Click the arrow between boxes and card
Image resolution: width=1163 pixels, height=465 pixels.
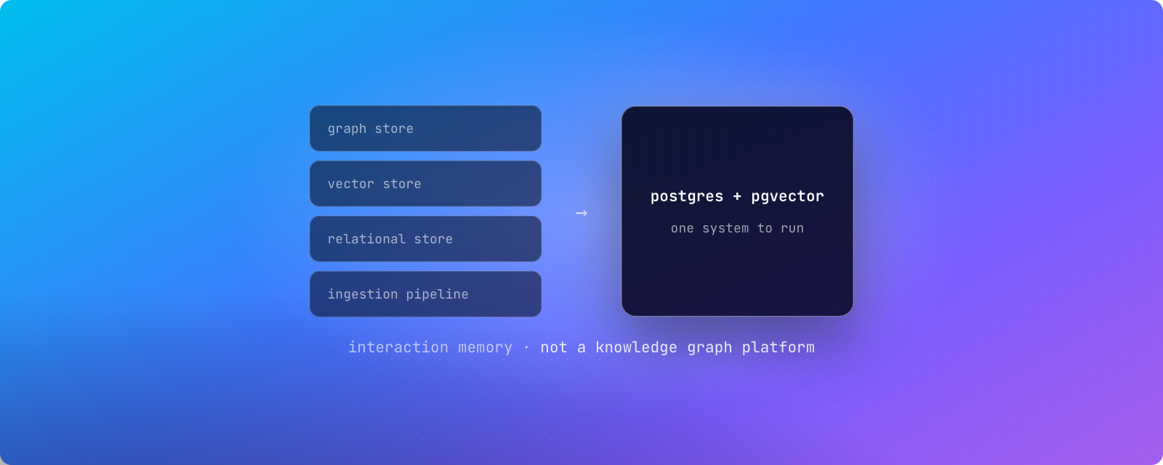pos(581,213)
